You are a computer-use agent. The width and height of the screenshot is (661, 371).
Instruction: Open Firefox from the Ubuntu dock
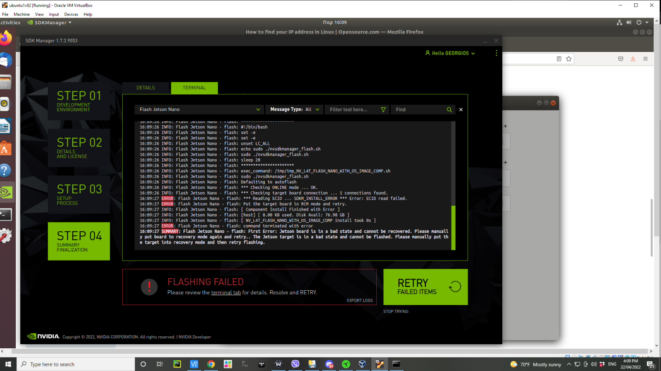5,38
